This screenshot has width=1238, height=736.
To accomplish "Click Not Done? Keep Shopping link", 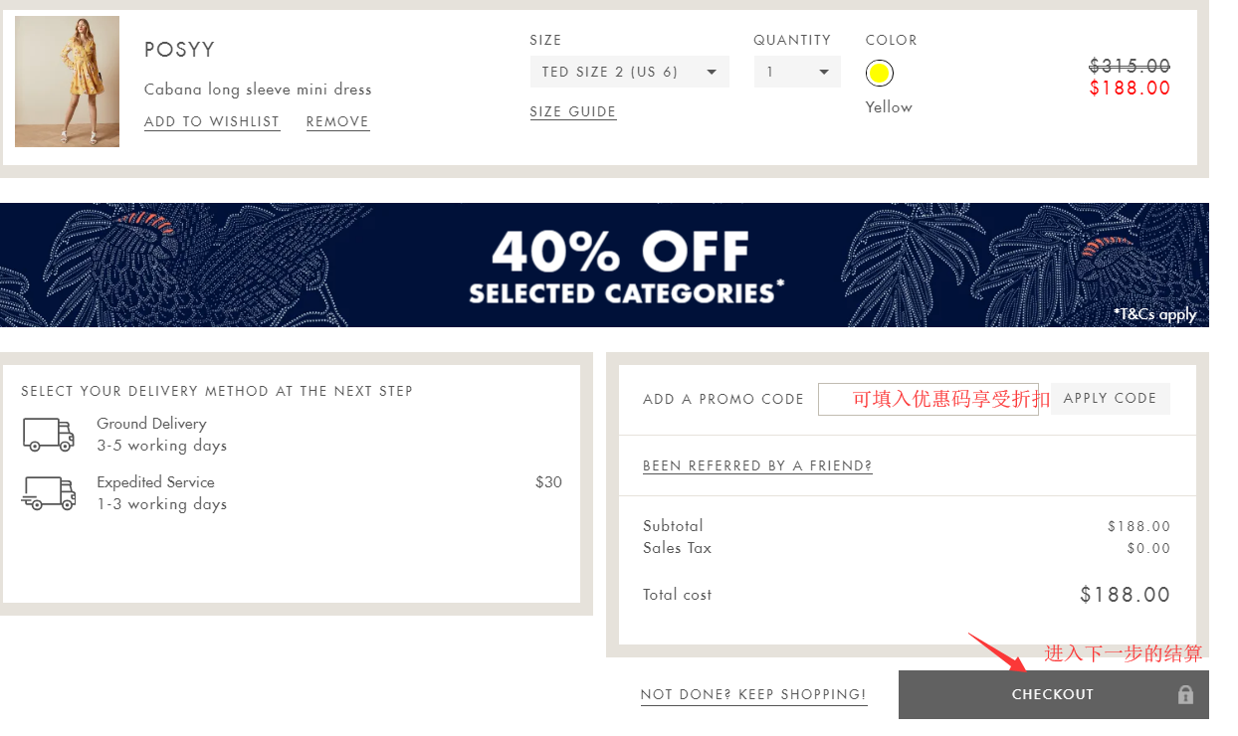I will click(x=753, y=694).
